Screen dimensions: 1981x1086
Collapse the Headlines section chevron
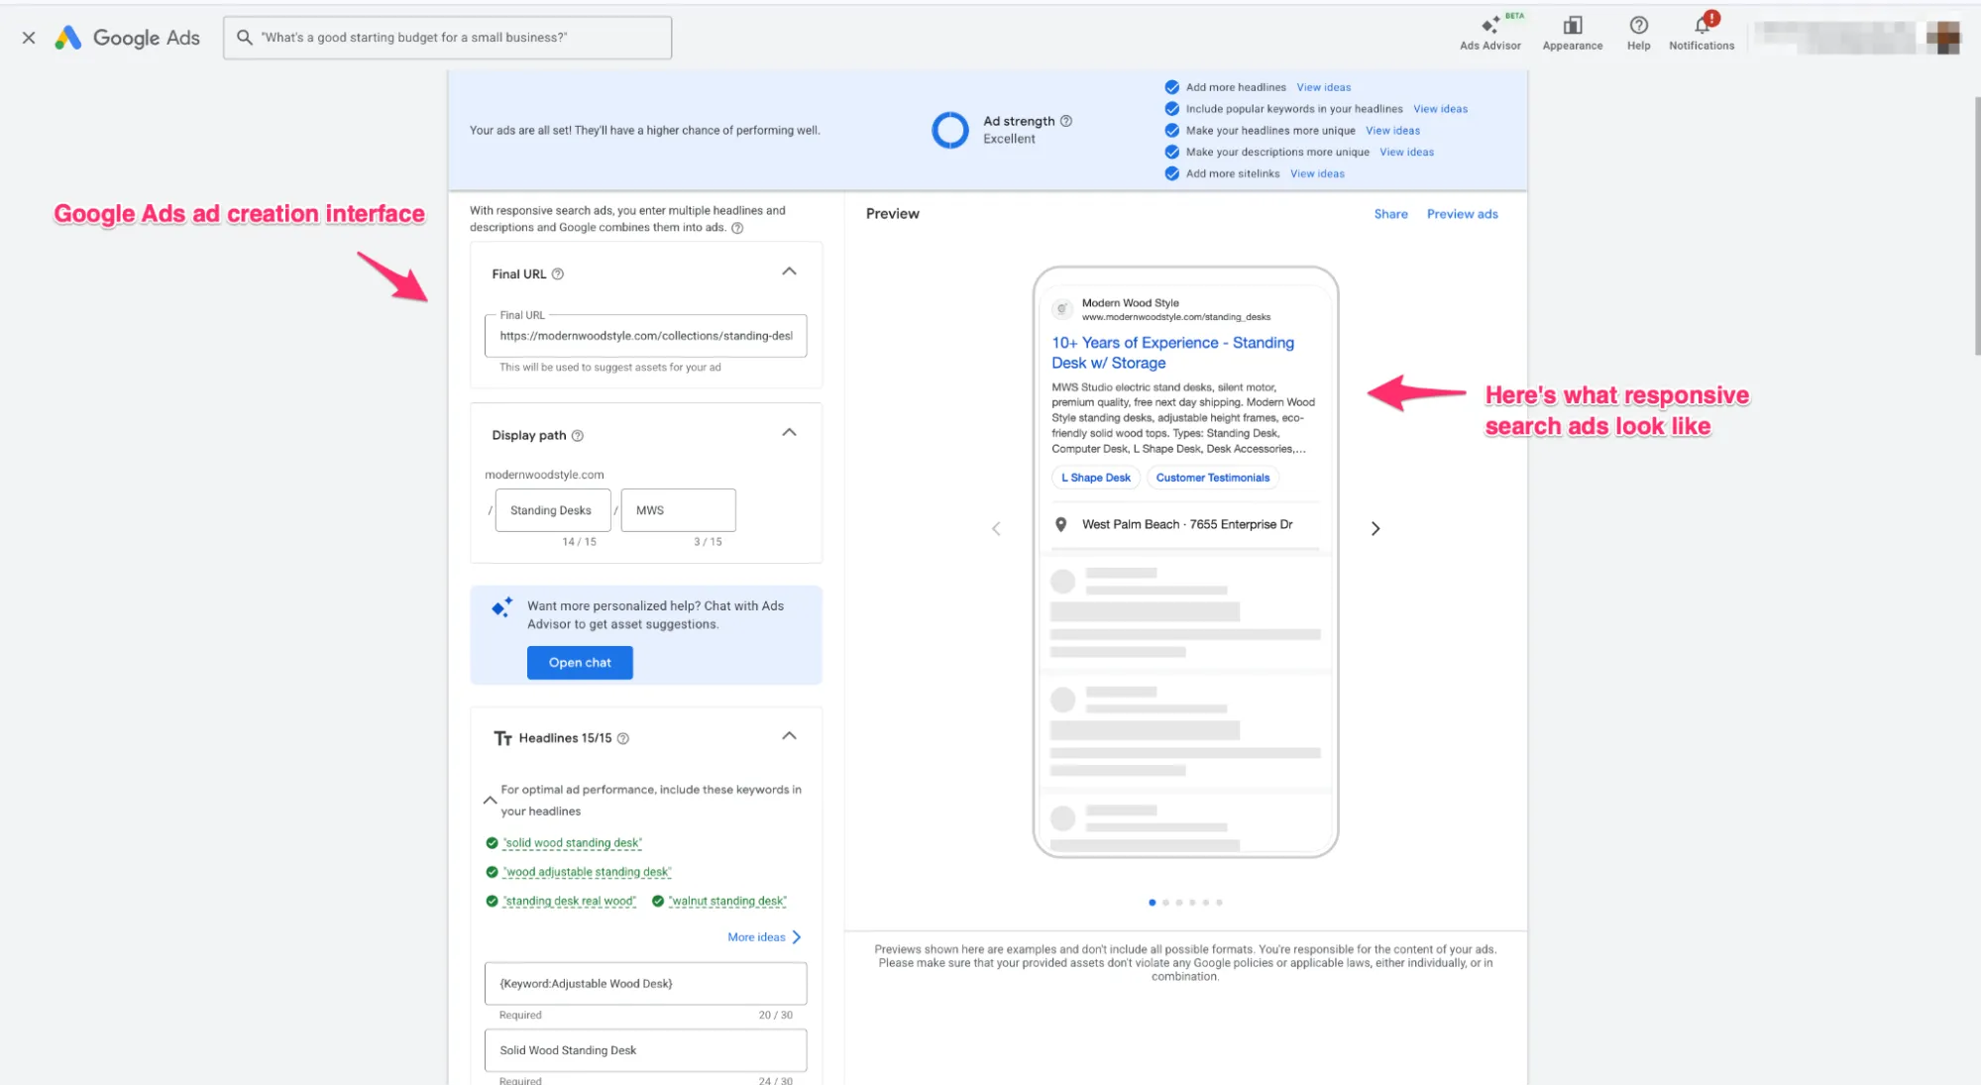click(x=789, y=736)
